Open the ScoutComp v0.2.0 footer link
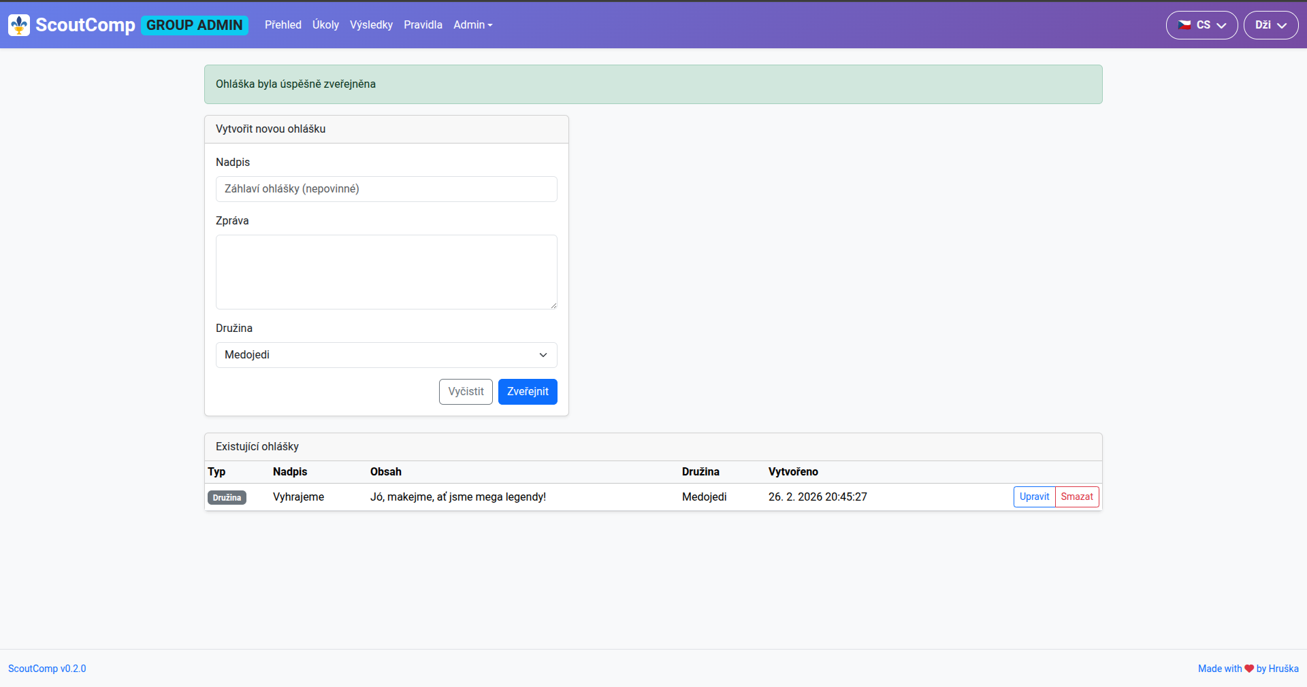This screenshot has height=687, width=1307. [x=47, y=669]
